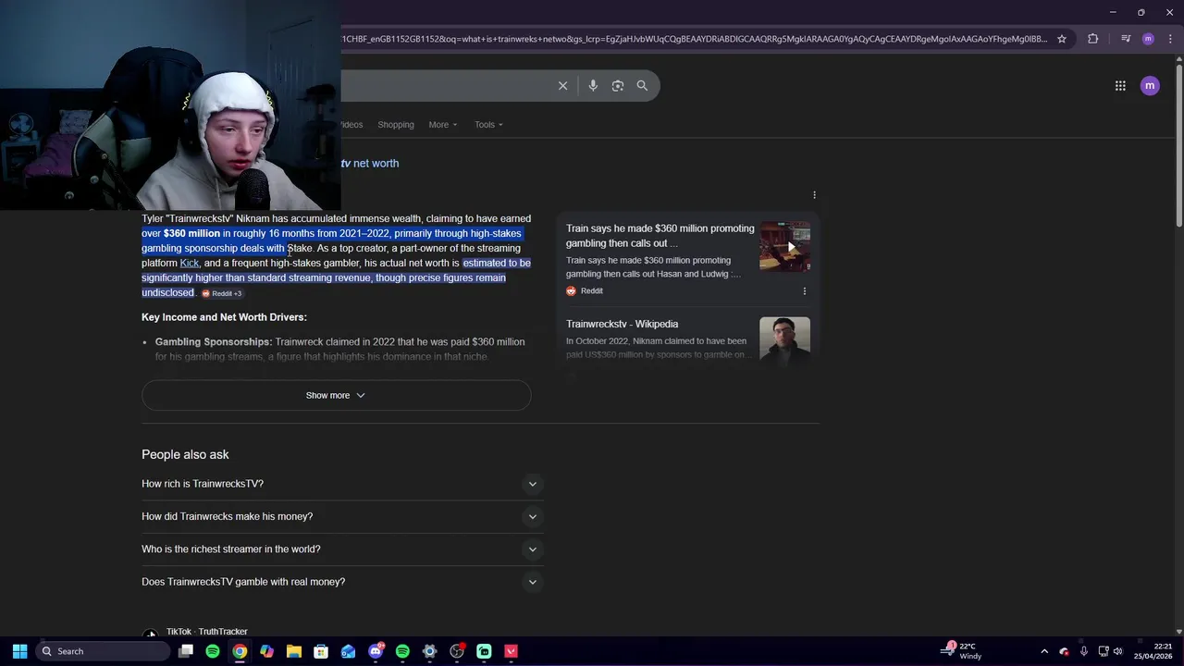Open Chrome media controls icon
The image size is (1184, 666).
pyautogui.click(x=1126, y=39)
